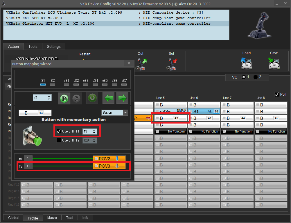The width and height of the screenshot is (291, 223).
Task: Click No Function cell in Line 8
Action: 271,131
